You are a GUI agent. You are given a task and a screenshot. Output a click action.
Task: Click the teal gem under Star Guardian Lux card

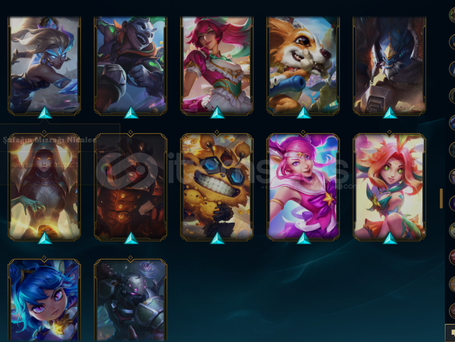(304, 238)
